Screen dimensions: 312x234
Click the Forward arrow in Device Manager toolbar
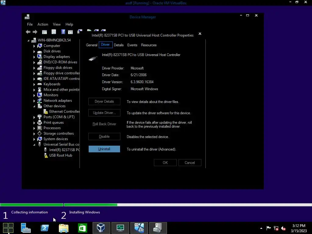(x=35, y=32)
